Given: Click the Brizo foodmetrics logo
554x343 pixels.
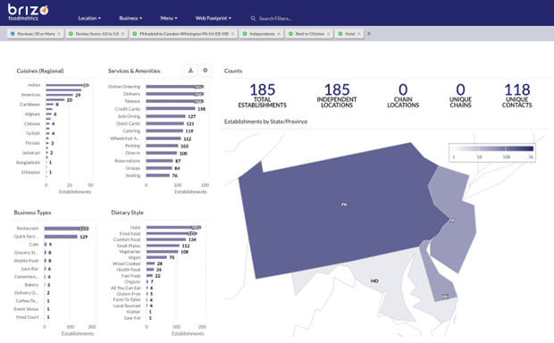Looking at the screenshot, I should pos(28,13).
